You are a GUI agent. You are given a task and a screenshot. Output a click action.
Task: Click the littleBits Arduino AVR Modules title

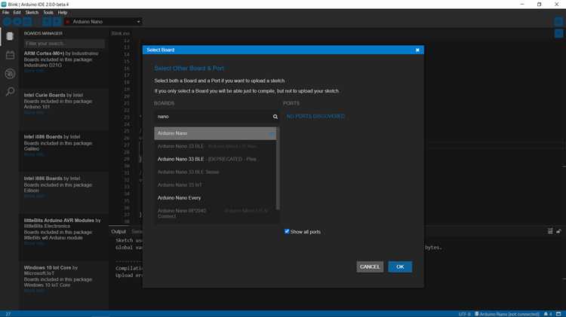point(59,221)
